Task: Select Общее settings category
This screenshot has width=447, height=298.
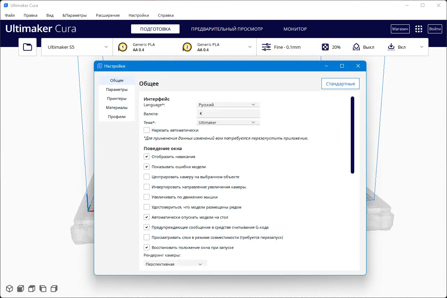Action: pos(117,80)
